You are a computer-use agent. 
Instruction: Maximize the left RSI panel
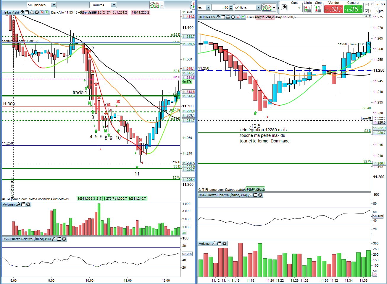(59, 239)
